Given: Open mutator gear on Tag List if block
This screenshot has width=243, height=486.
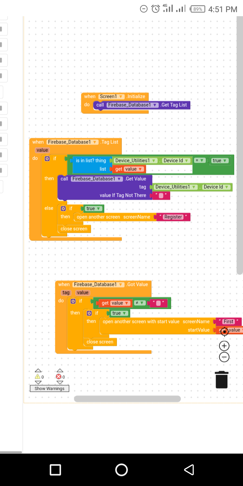Looking at the screenshot, I should 47,158.
